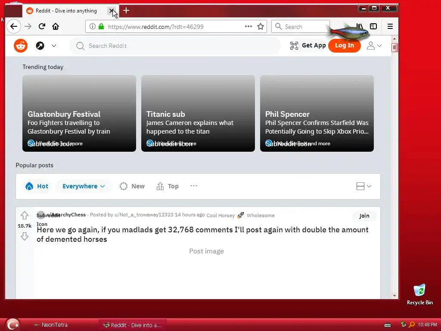
Task: Click the browser forward arrow
Action: coord(28,26)
